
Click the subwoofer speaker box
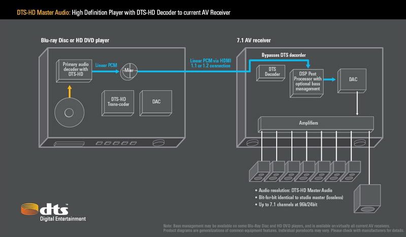tap(367, 199)
